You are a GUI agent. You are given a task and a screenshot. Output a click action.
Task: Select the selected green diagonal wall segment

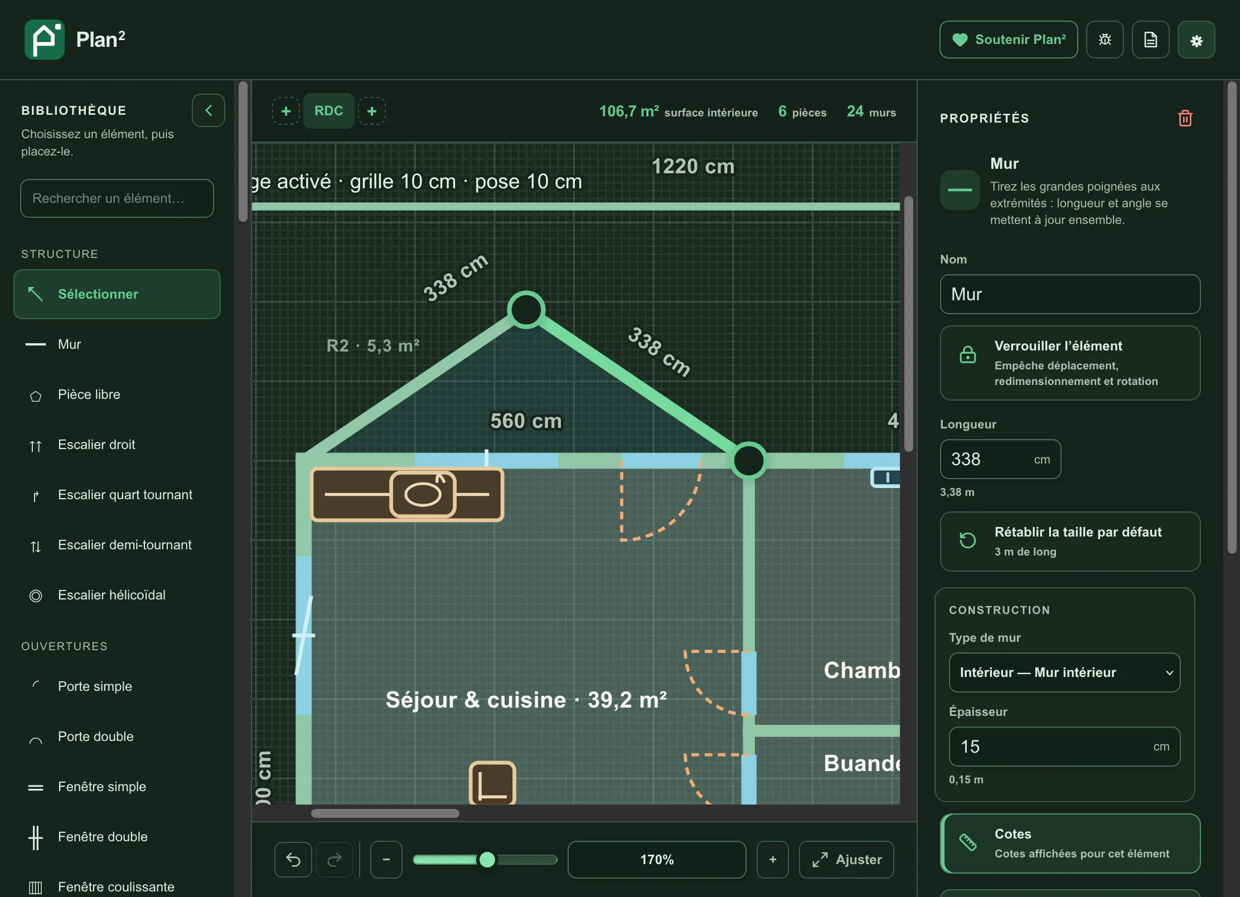tap(637, 385)
